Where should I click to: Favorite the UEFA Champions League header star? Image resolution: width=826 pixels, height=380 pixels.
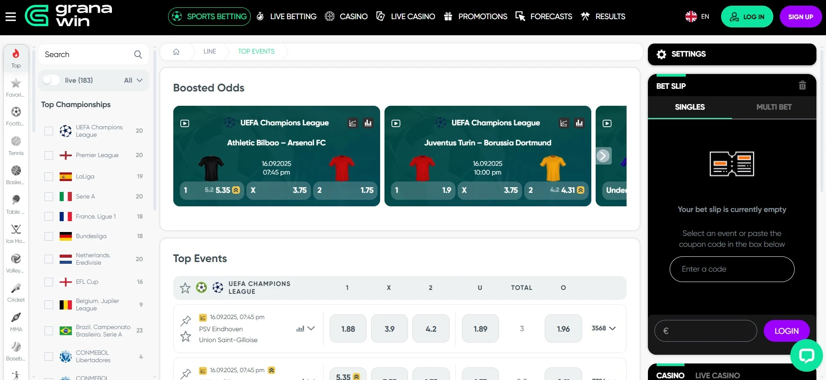(x=185, y=288)
